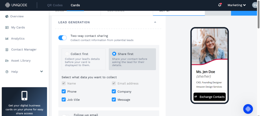The width and height of the screenshot is (260, 116).
Task: Open the Marketing workspace dropdown
Action: (237, 5)
